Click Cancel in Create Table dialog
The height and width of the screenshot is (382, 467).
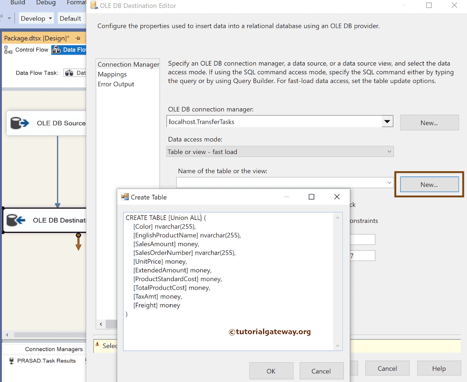321,371
